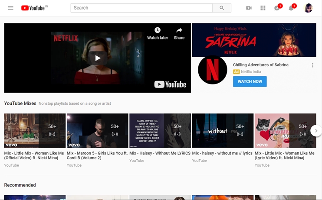Open the account avatar menu
322x200 pixels.
(308, 8)
